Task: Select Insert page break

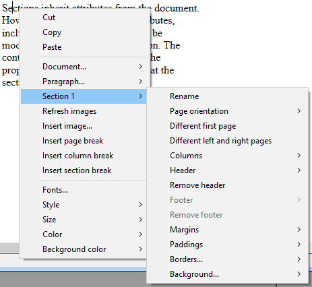Action: coord(84,141)
